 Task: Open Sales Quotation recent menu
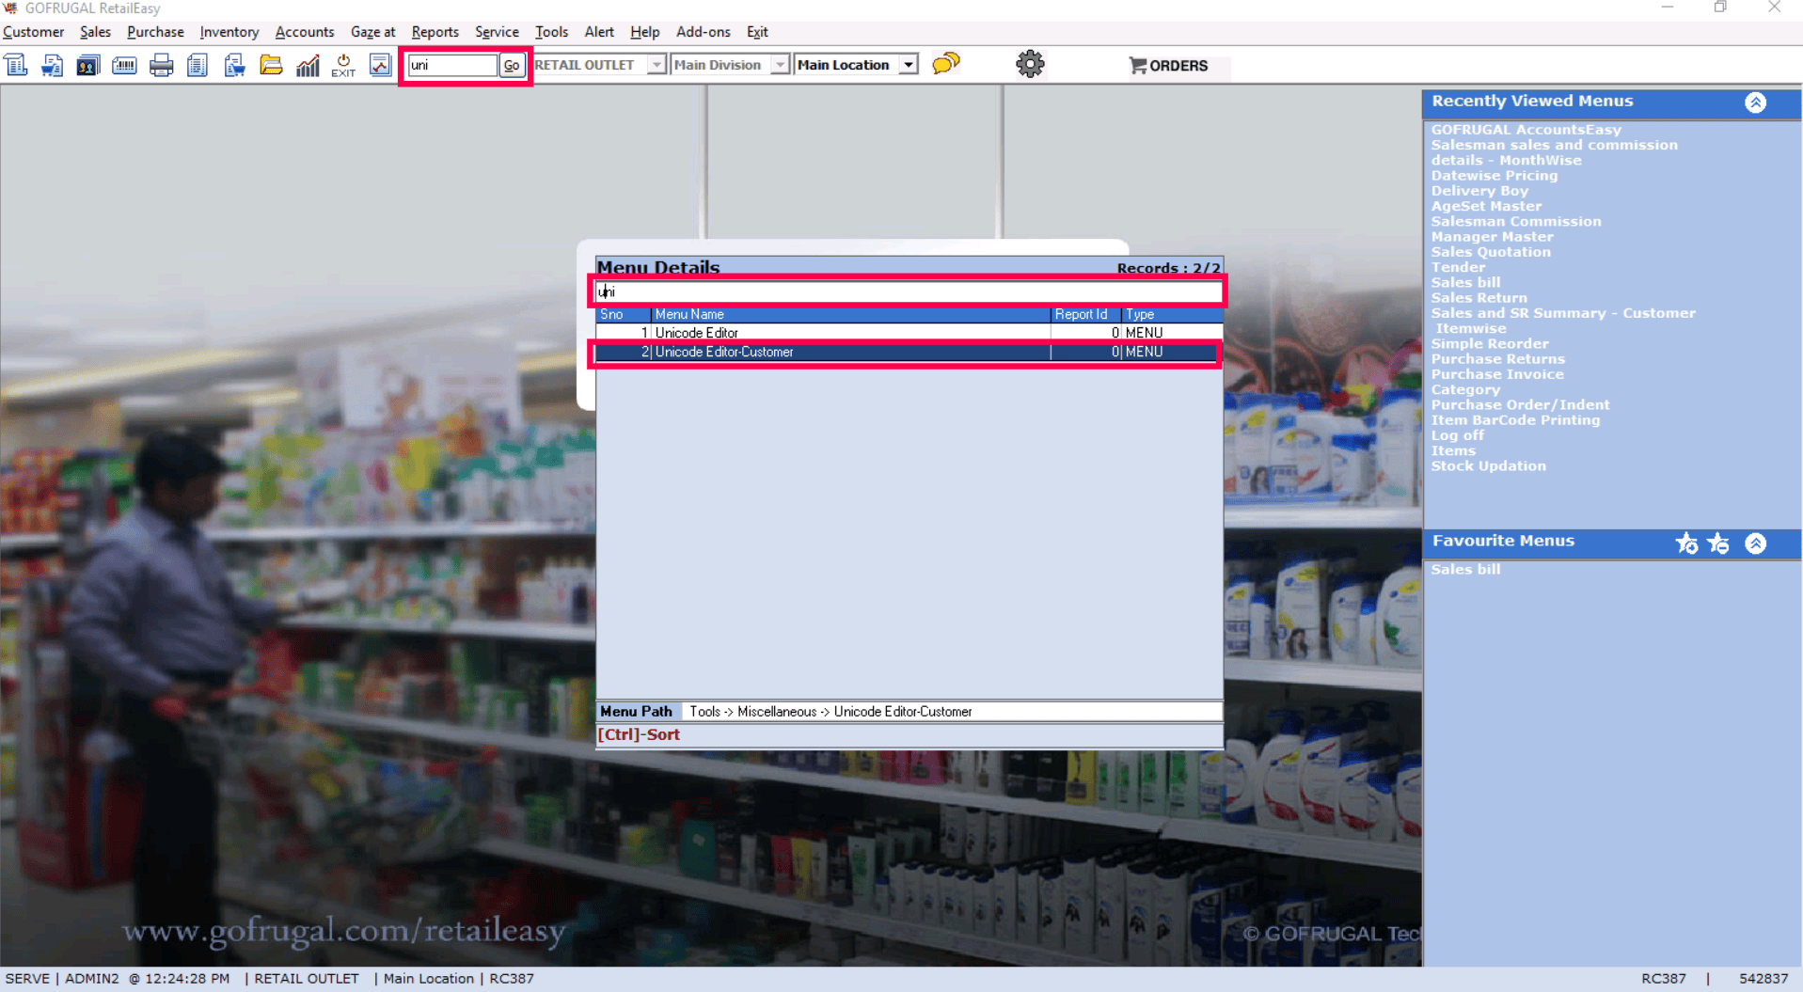[1491, 252]
